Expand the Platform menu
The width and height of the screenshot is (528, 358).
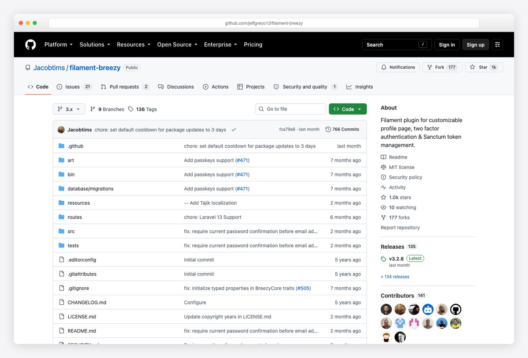[59, 44]
